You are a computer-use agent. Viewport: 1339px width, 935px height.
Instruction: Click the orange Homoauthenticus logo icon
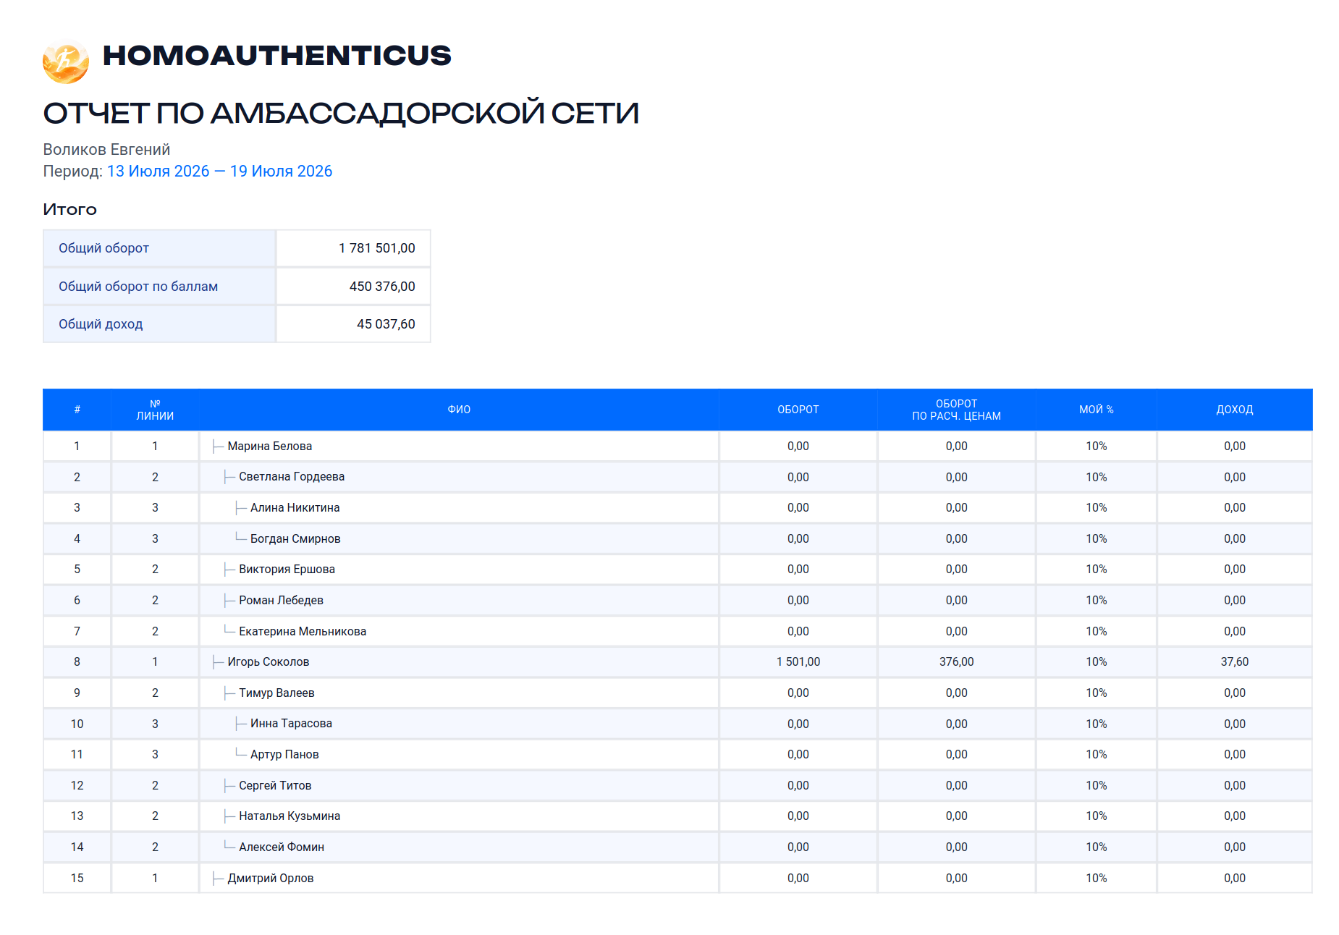pos(66,62)
